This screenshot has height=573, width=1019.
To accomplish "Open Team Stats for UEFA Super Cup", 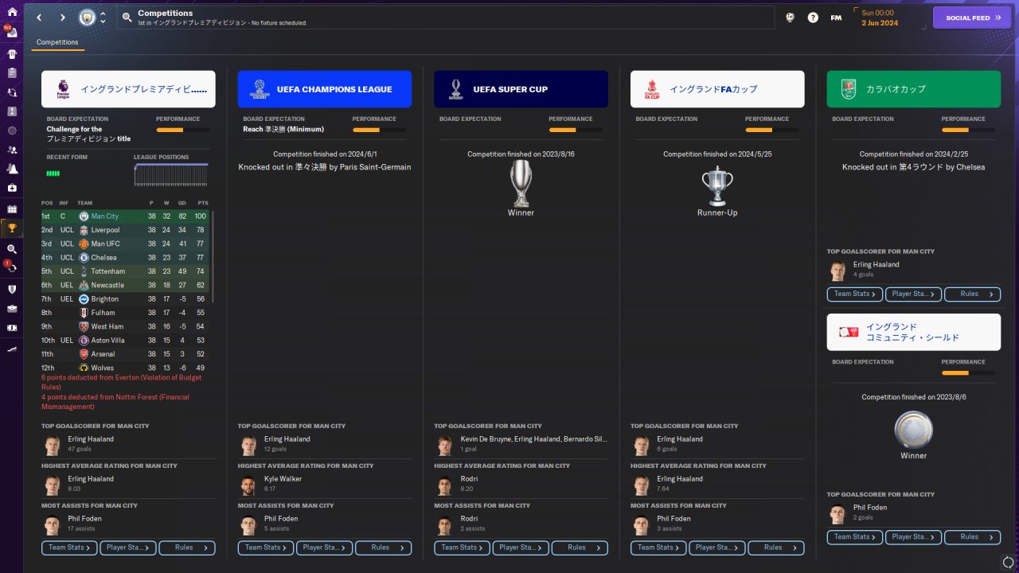I will 463,548.
